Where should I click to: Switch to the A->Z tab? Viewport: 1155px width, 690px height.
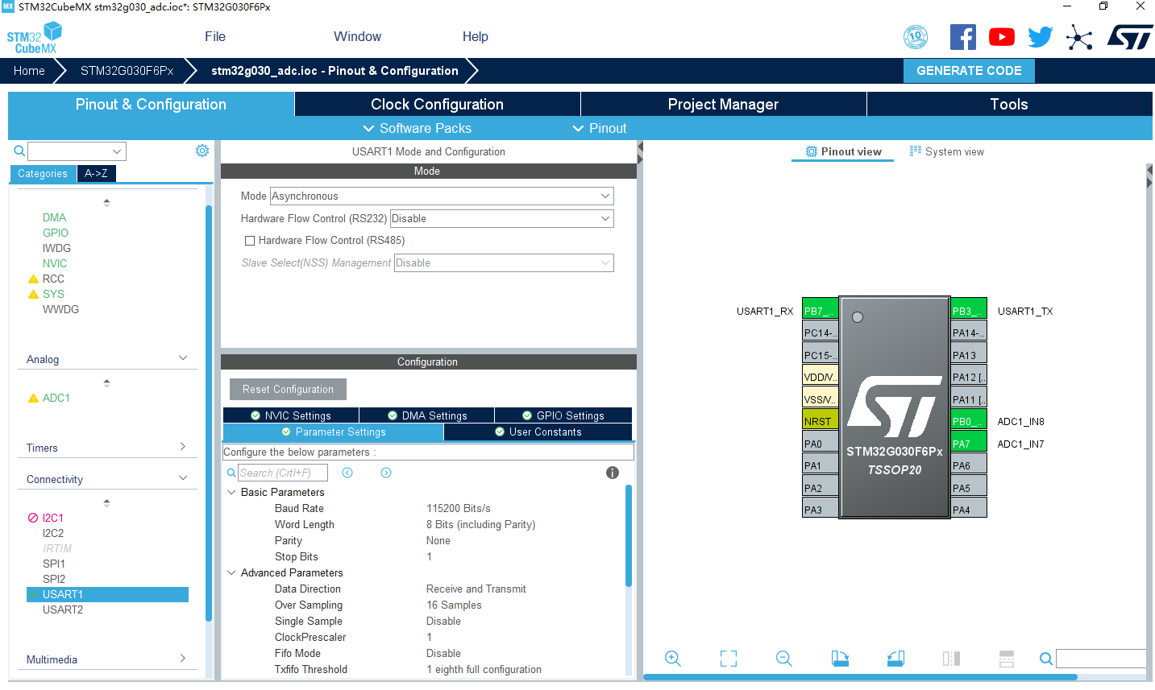point(96,173)
